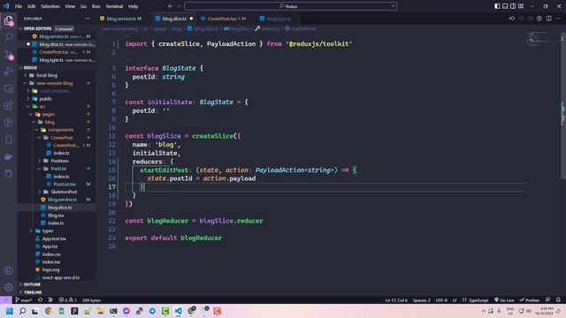
Task: Click the command center search box
Action: [291, 6]
